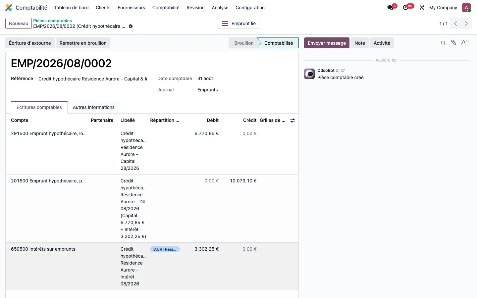The width and height of the screenshot is (477, 298).
Task: Search messages with magnifier icon in chatter
Action: pos(443,43)
